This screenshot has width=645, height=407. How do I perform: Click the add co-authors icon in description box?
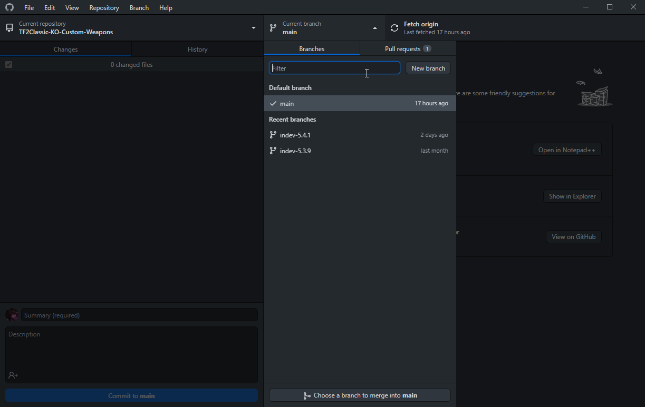coord(13,375)
